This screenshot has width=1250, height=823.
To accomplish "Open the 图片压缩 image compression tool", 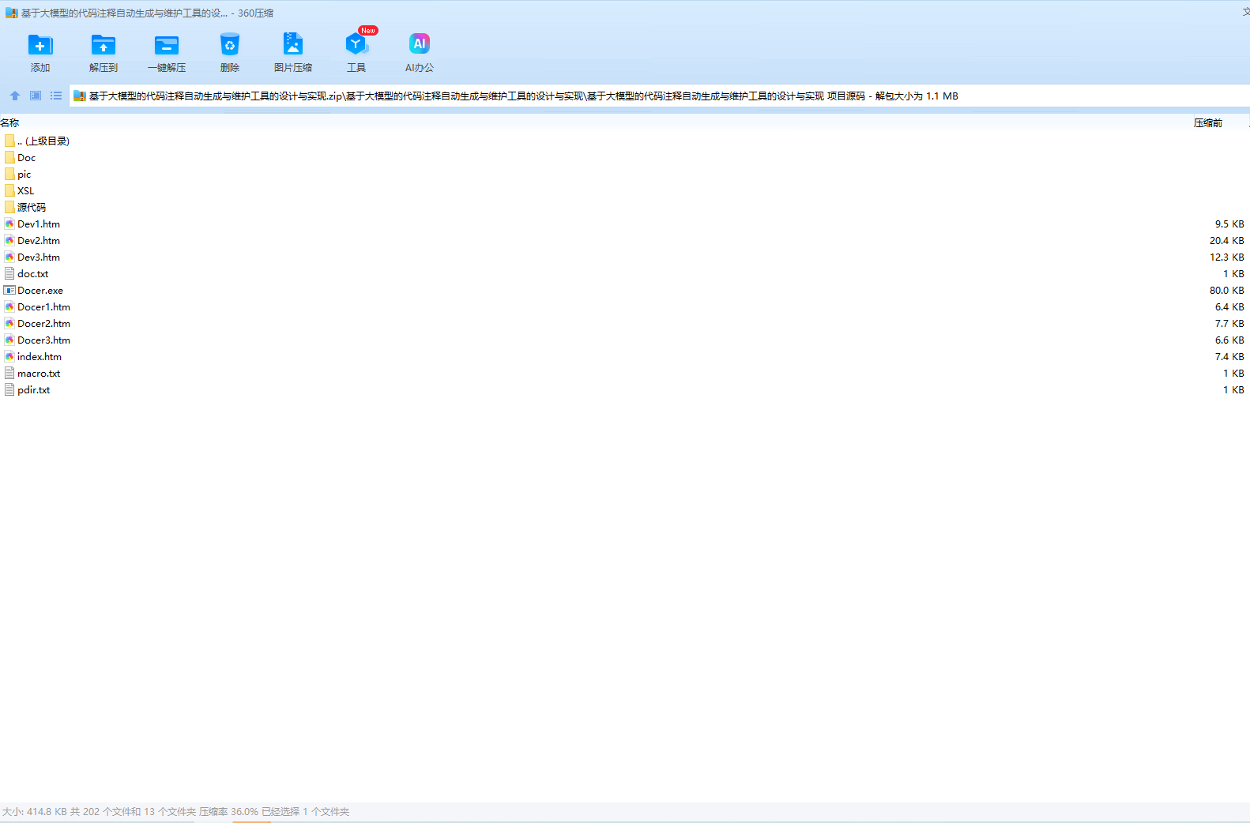I will pyautogui.click(x=292, y=46).
